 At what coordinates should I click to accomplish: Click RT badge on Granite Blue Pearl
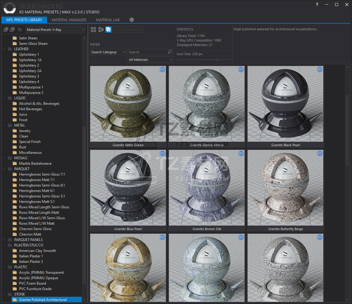(x=162, y=154)
